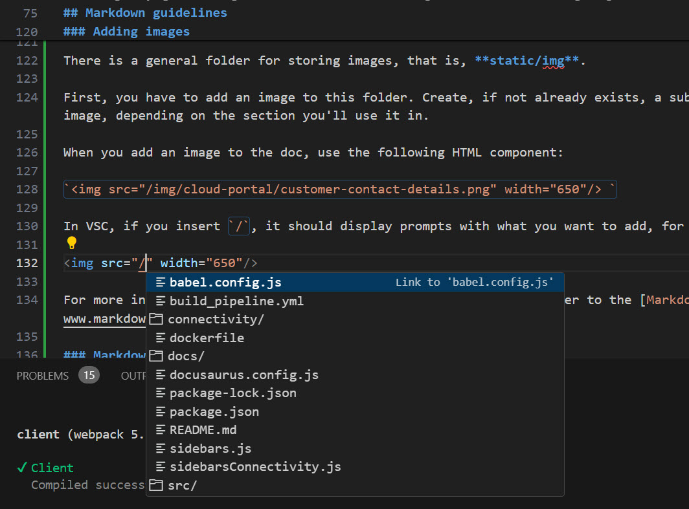Pick package-lock.json from the suggestions
Image resolution: width=689 pixels, height=509 pixels.
pyautogui.click(x=355, y=393)
